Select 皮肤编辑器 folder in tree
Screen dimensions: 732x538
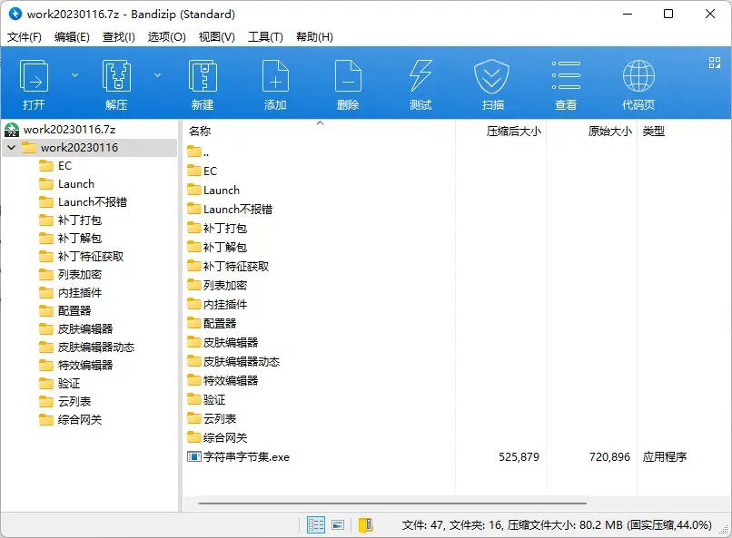click(x=75, y=329)
